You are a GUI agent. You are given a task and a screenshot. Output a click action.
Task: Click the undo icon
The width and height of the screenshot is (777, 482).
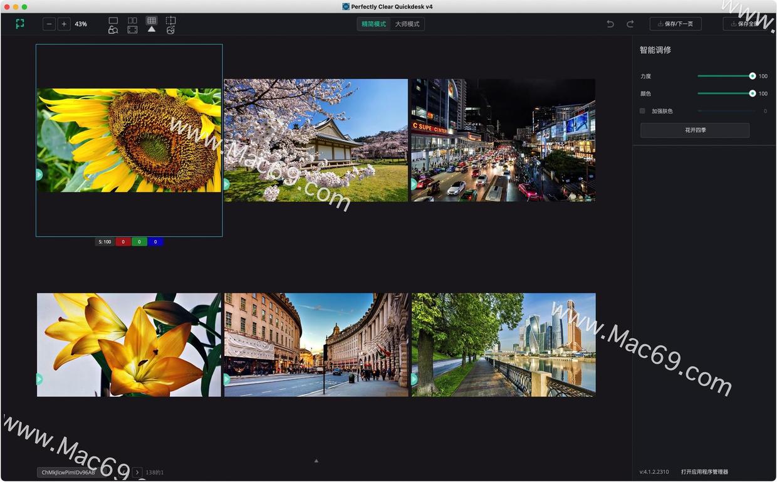(x=610, y=24)
